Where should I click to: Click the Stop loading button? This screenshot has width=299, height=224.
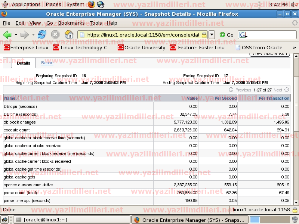55,35
